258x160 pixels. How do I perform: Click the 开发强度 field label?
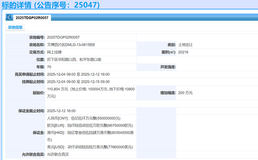(x=168, y=67)
